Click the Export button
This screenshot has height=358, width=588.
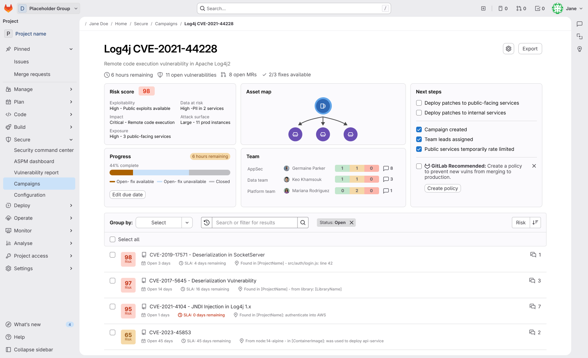point(530,49)
